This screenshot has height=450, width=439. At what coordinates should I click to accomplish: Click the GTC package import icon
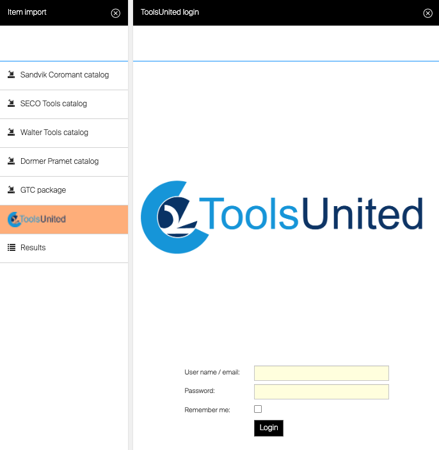(11, 190)
